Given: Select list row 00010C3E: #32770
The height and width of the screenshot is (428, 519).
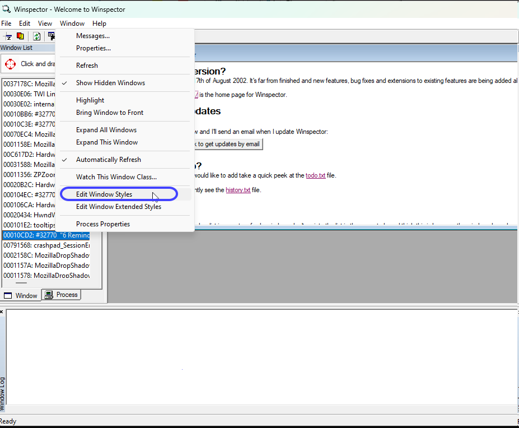Looking at the screenshot, I should (x=29, y=124).
